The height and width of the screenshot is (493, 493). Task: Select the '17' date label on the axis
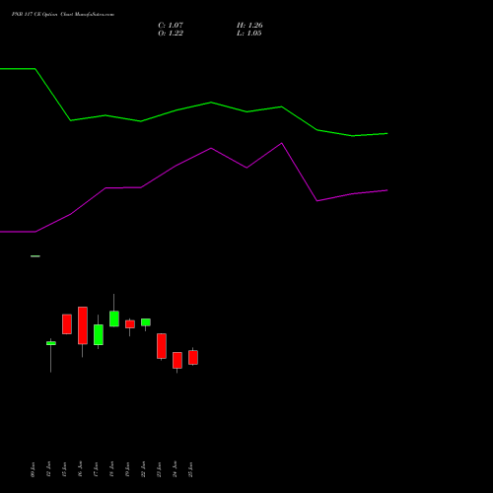coord(96,469)
